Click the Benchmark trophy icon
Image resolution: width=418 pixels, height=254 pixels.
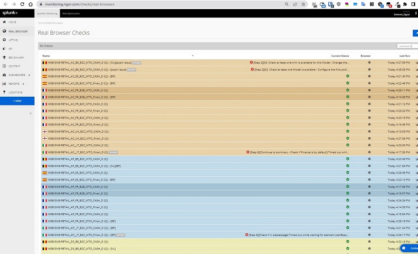(x=4, y=57)
